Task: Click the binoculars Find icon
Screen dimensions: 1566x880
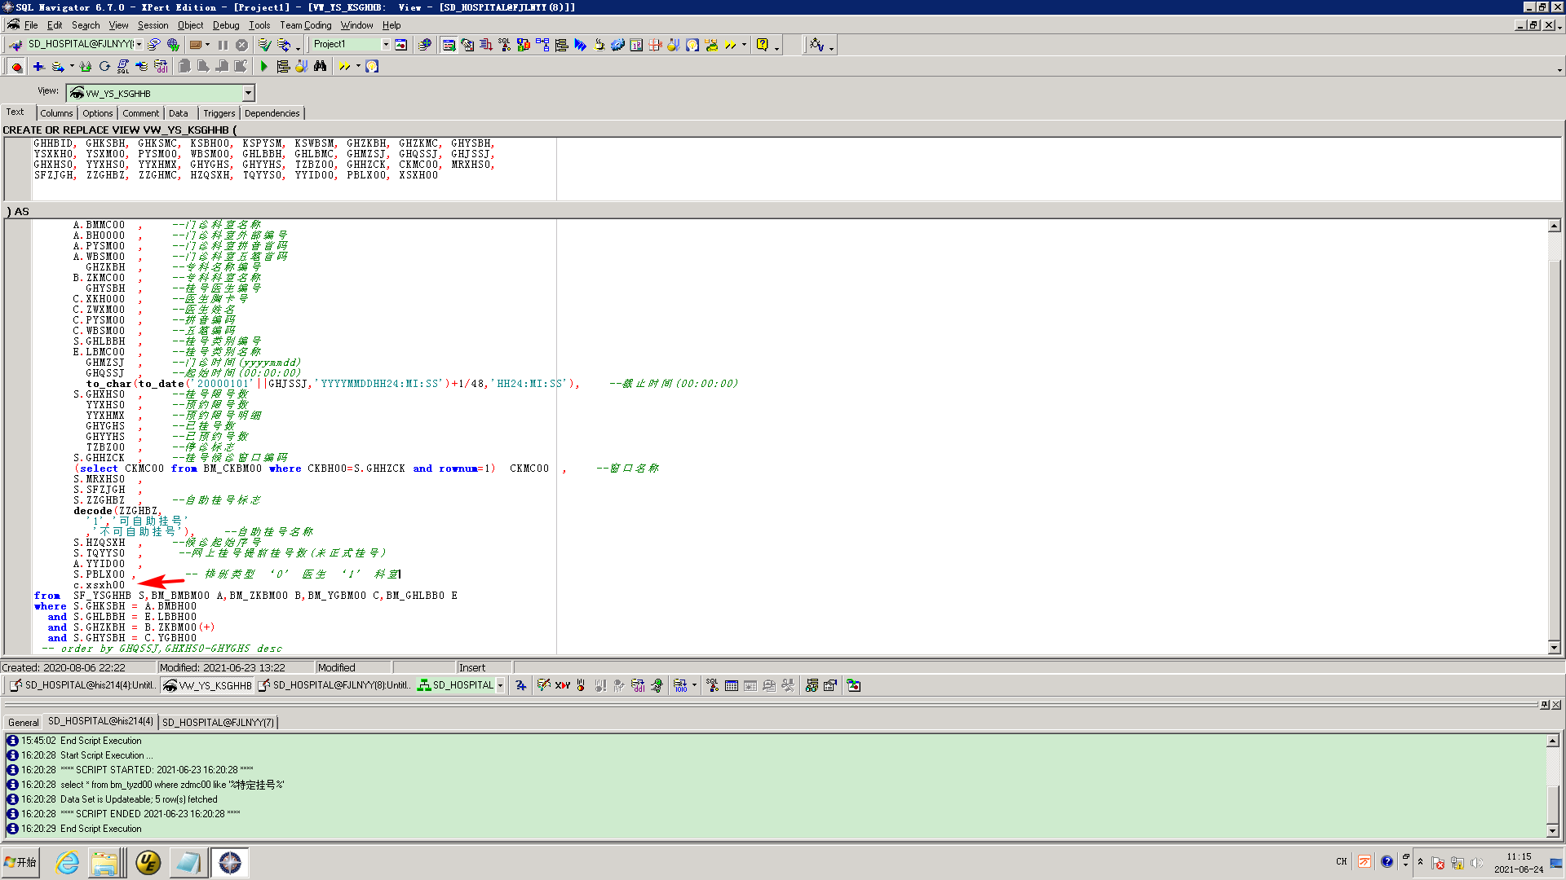Action: (320, 66)
